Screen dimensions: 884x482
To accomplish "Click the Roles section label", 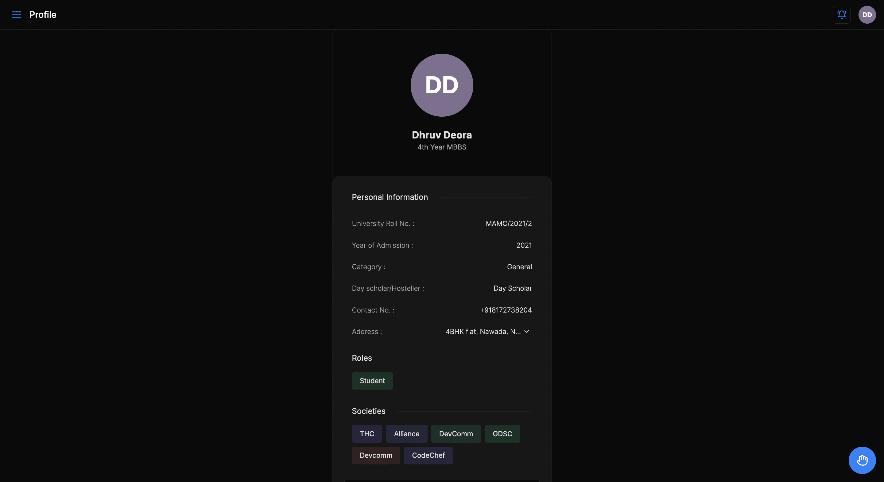I will pos(362,358).
